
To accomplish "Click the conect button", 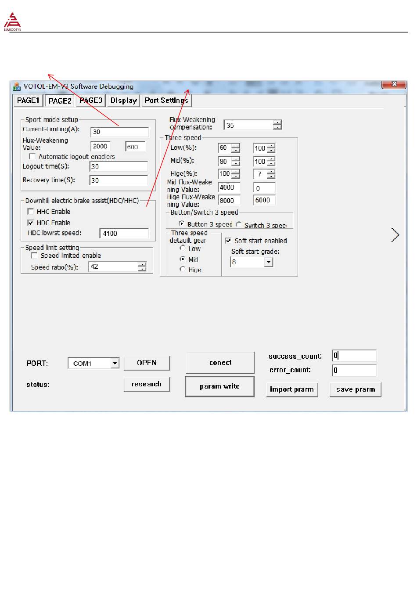I will pos(220,363).
